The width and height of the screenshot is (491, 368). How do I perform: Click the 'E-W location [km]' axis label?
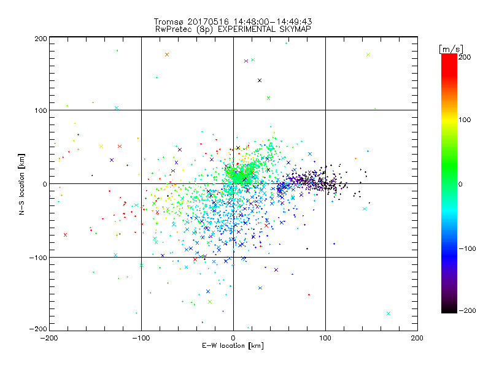pos(233,346)
